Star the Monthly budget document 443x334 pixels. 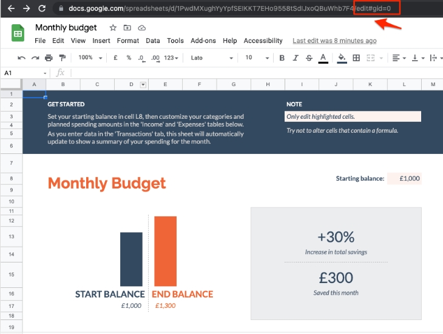(113, 28)
